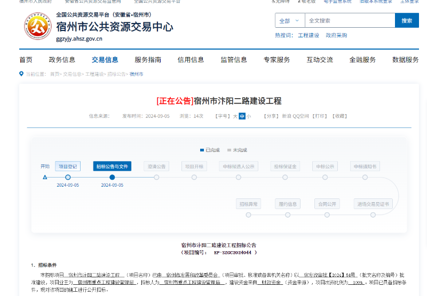This screenshot has width=427, height=296.
Task: Open the 信用信息 navigation menu
Action: coord(191,60)
